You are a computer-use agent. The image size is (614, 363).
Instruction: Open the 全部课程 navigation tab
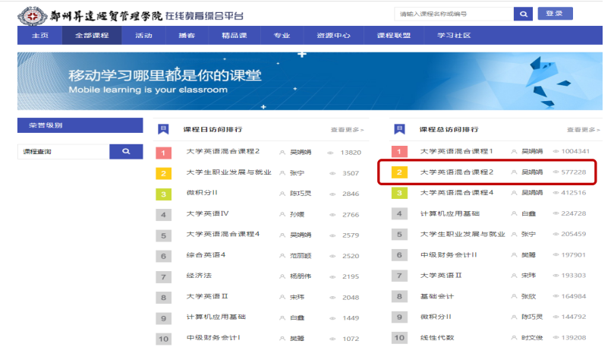pos(92,36)
